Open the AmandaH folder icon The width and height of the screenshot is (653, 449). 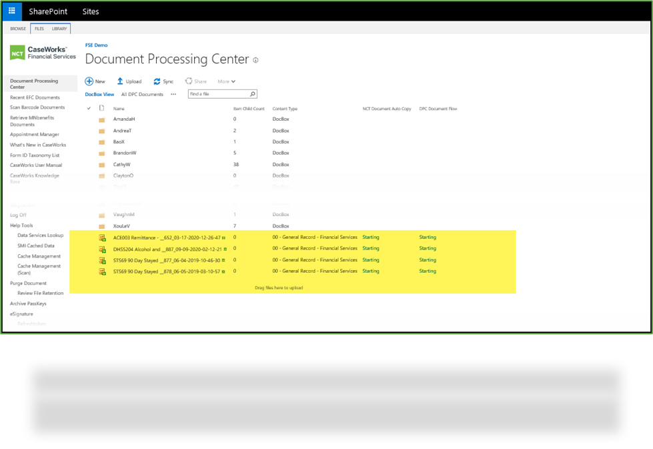pos(103,119)
